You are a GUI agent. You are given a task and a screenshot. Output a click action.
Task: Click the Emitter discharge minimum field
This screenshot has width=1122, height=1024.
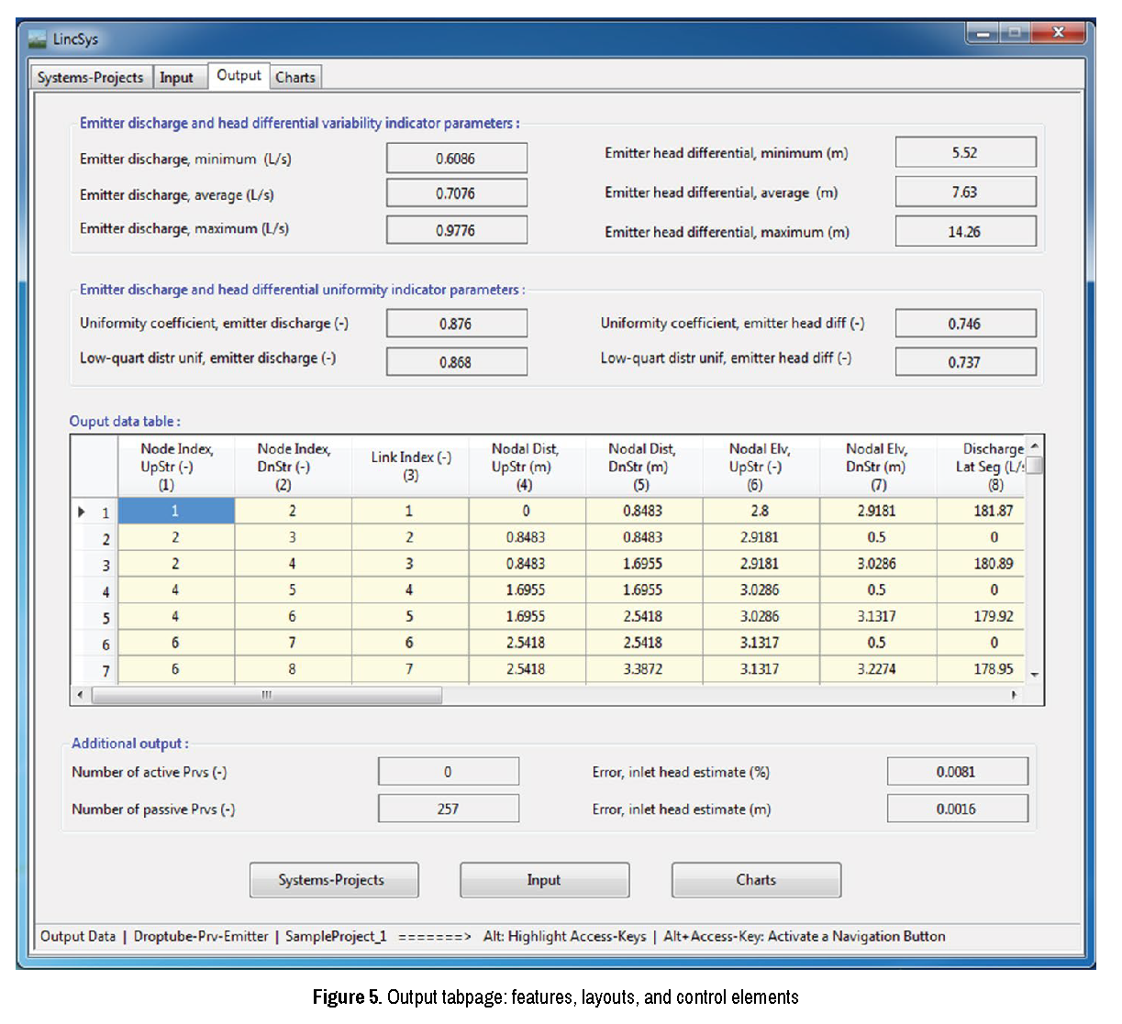click(456, 159)
